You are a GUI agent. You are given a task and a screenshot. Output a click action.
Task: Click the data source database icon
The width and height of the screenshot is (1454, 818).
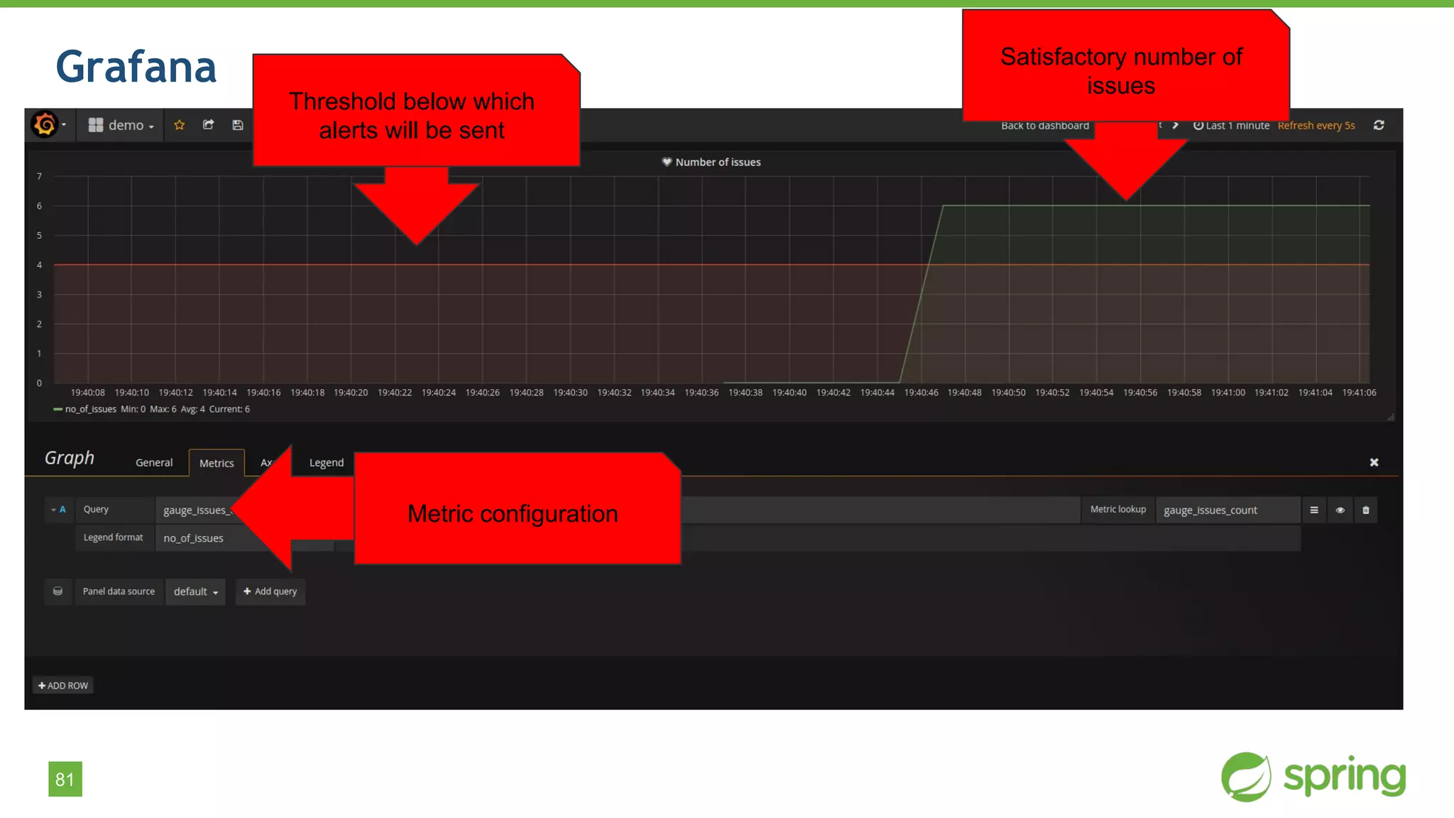(58, 591)
